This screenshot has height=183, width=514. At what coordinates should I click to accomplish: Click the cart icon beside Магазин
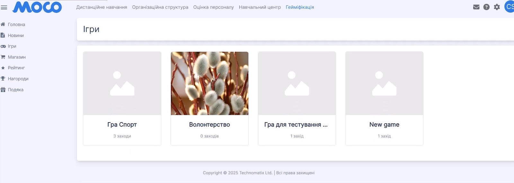[x=3, y=57]
